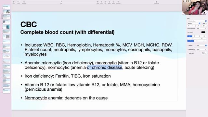Click the font size field

tap(204, 23)
